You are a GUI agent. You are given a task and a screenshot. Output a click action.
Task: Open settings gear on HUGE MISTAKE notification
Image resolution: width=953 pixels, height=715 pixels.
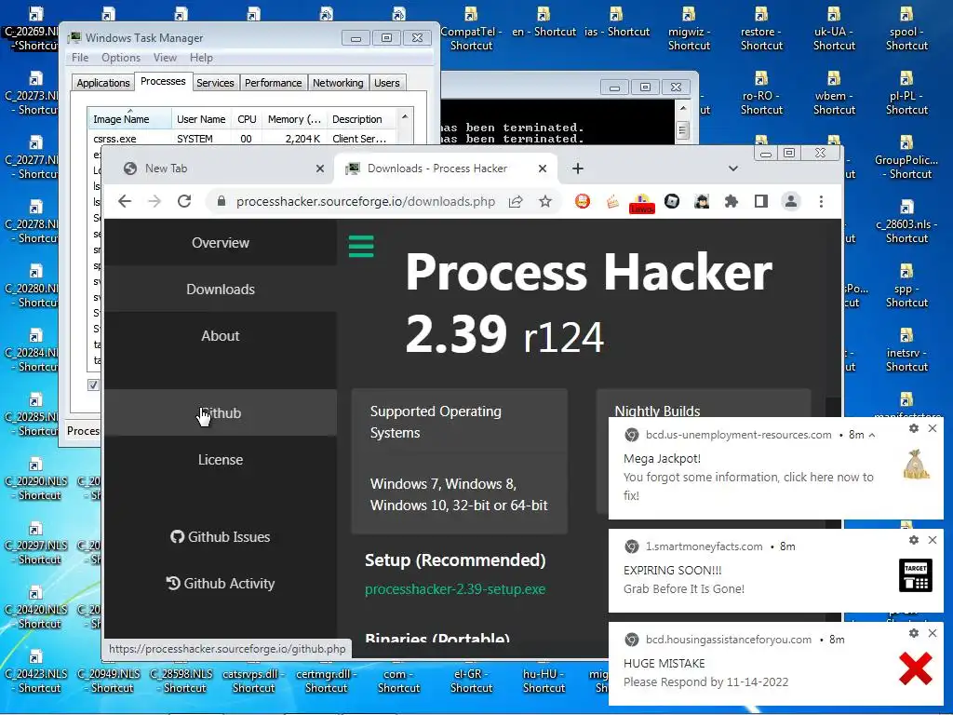pyautogui.click(x=914, y=633)
